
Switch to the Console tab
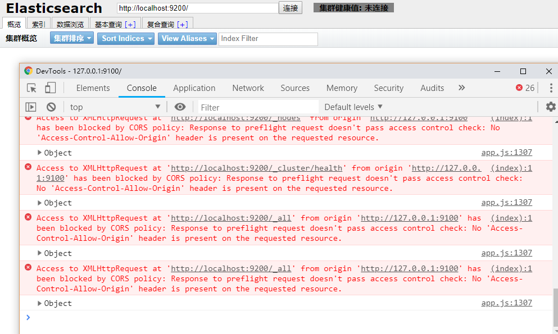tap(142, 88)
